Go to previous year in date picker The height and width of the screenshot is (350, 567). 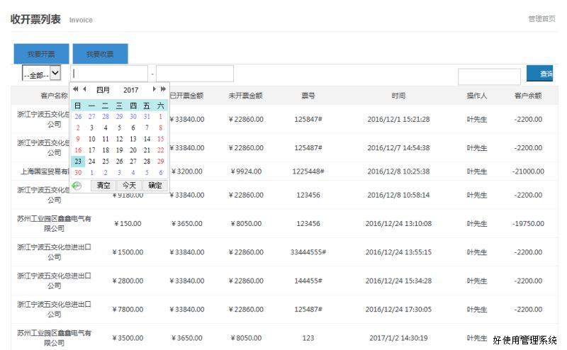(x=76, y=89)
